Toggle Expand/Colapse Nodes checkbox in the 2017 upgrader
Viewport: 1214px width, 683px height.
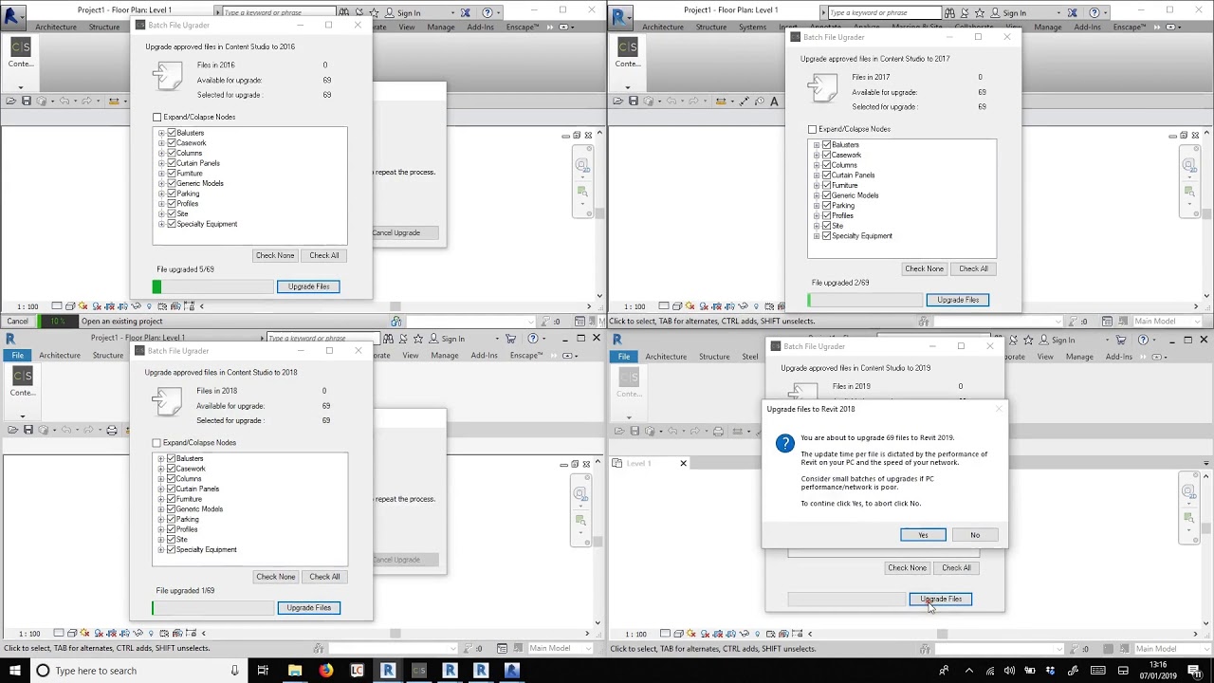812,129
